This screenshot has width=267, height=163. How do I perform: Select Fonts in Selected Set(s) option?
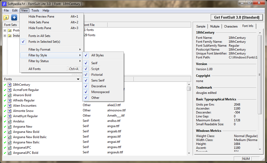[52, 42]
